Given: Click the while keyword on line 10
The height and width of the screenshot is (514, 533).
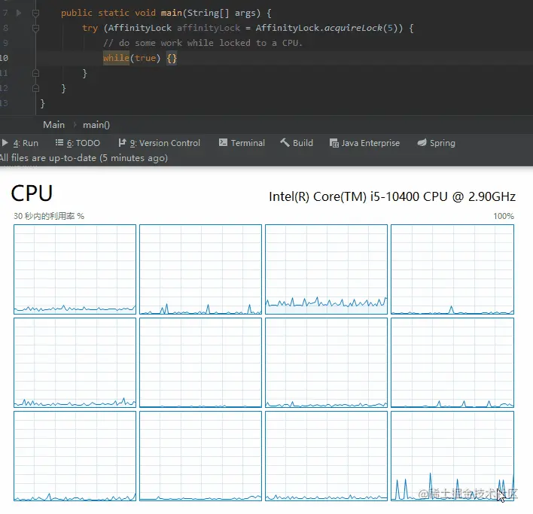Looking at the screenshot, I should tap(116, 58).
